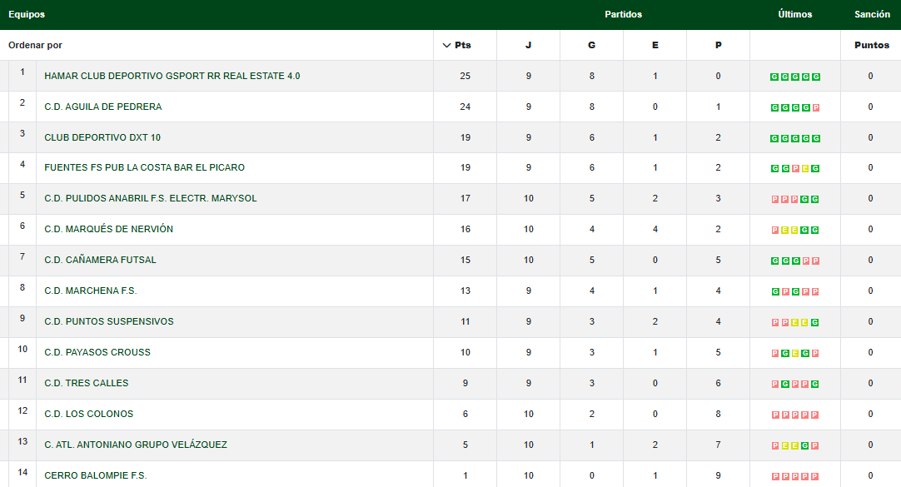Sort by sanction Puntos column header

[871, 45]
